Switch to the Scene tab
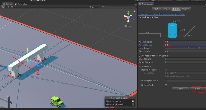 7,4
